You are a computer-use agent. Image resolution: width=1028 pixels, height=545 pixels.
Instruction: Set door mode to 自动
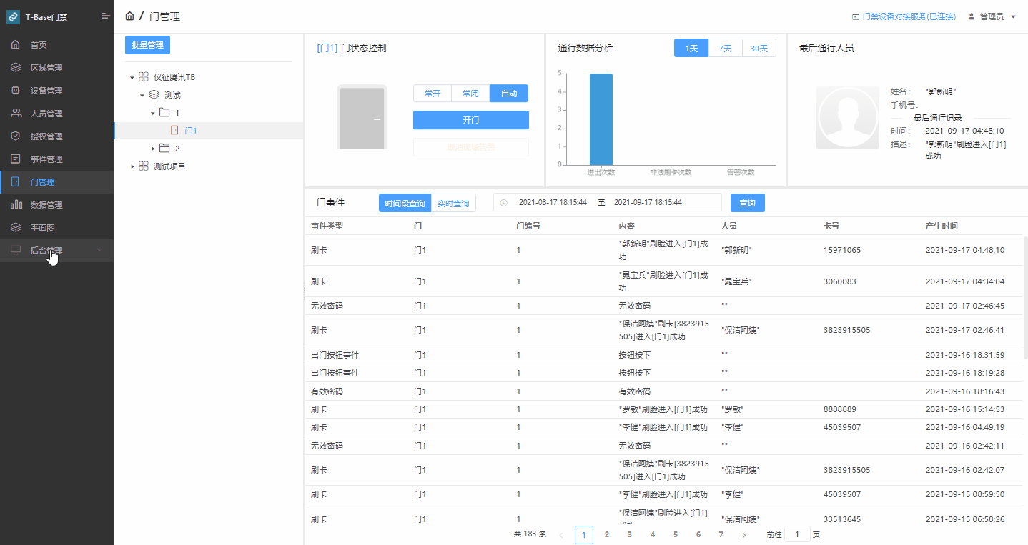tap(509, 94)
